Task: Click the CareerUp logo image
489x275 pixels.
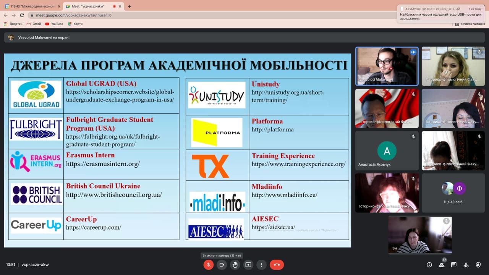Action: 36,225
